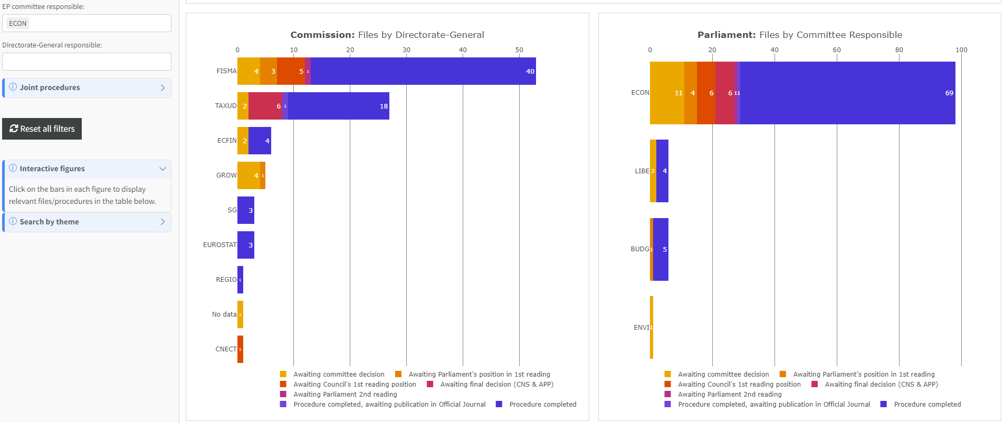Toggle Parliament legend 'Awaiting Parliament 2nd reading' swatch
This screenshot has height=423, width=1004.
tap(668, 395)
